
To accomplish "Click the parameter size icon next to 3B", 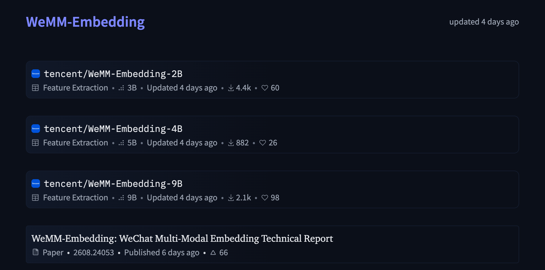I will pyautogui.click(x=121, y=88).
